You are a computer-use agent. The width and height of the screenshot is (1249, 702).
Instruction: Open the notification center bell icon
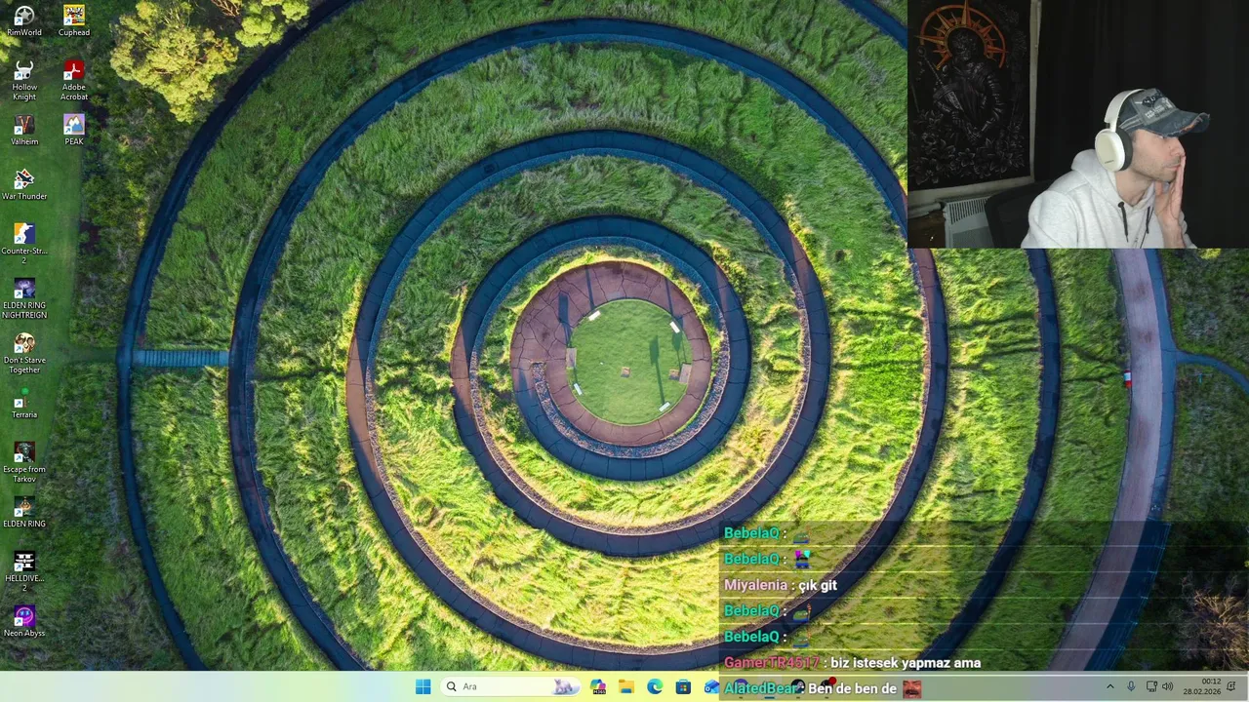point(1231,686)
